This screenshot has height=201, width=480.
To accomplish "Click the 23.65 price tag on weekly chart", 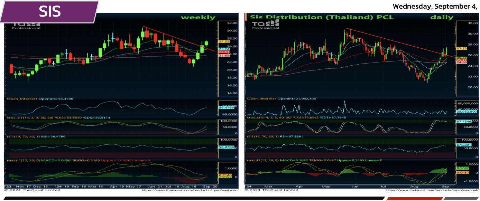I will [224, 56].
